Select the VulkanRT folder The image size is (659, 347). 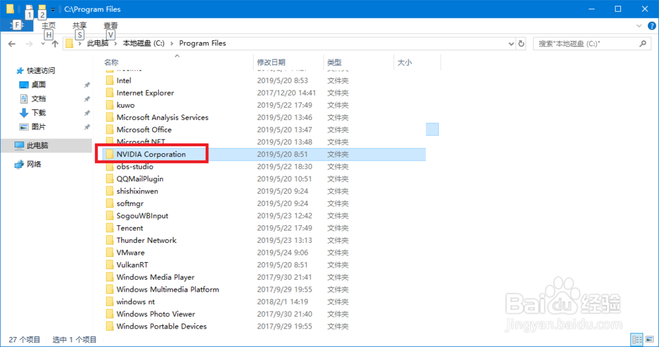[x=132, y=265]
